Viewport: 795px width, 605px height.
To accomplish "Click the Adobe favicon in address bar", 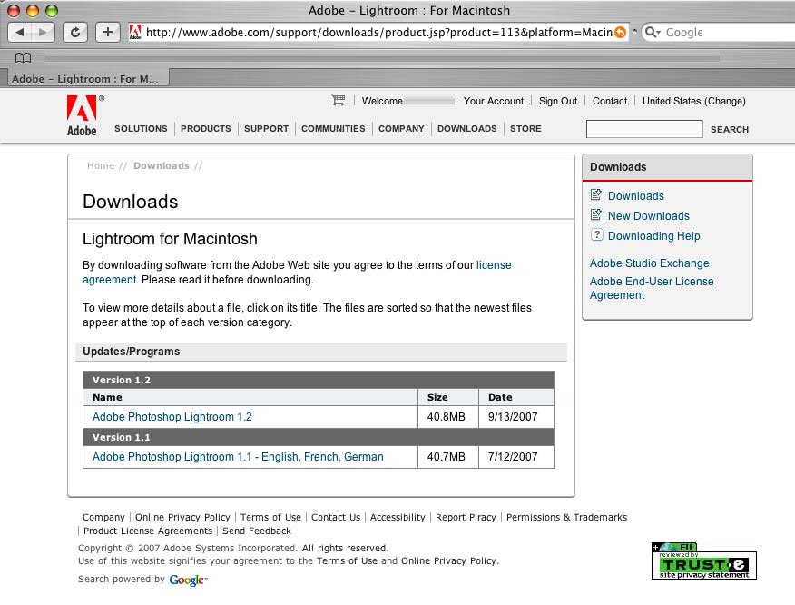I will (135, 32).
